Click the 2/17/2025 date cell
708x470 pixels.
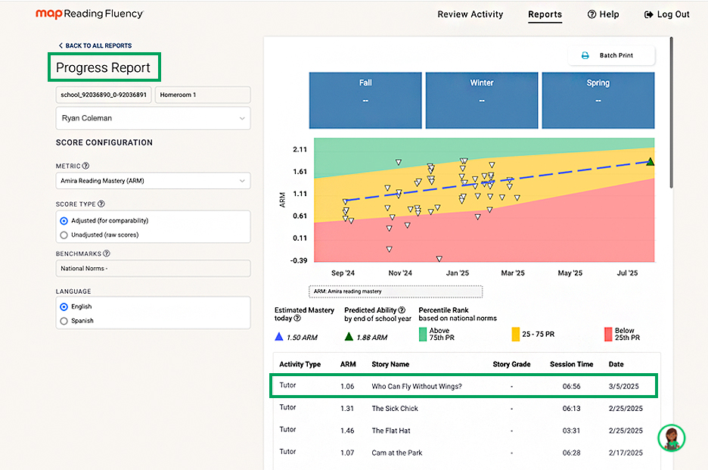point(626,453)
